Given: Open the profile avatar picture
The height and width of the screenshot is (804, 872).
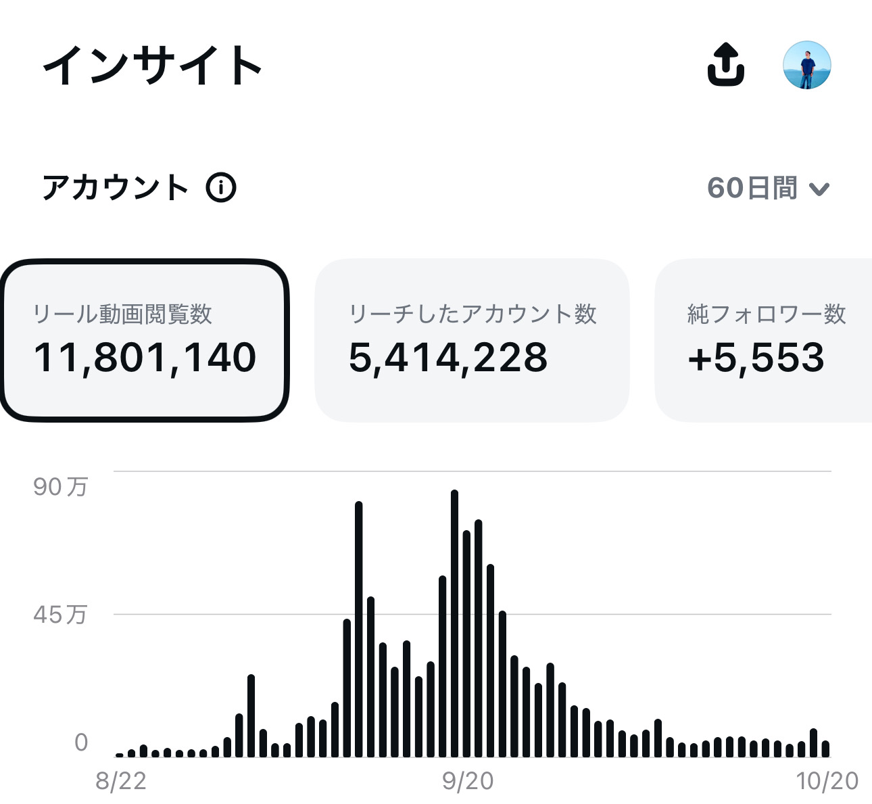Looking at the screenshot, I should [x=806, y=65].
